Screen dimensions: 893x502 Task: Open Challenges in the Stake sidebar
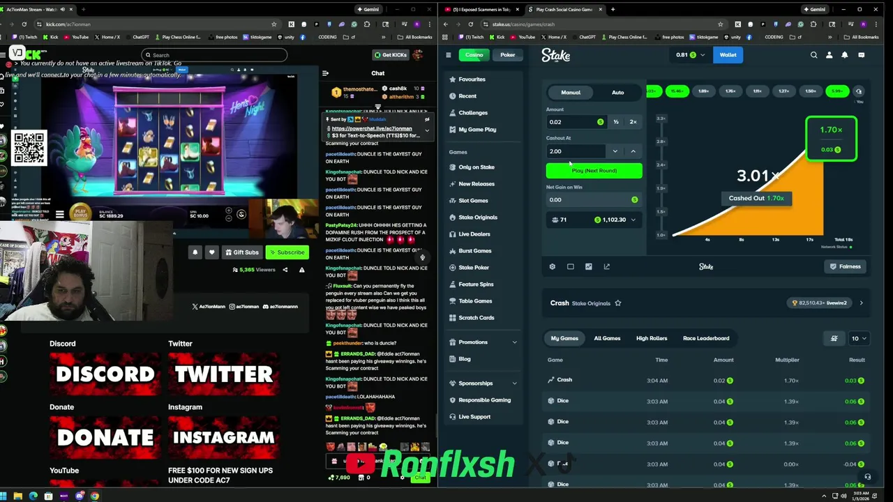tap(473, 113)
